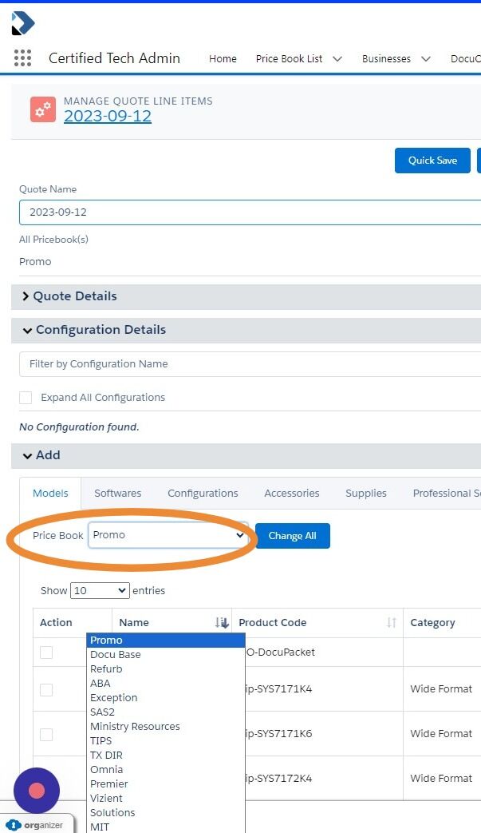The width and height of the screenshot is (481, 833).
Task: Click the Certified Tech Admin app name
Action: tap(115, 58)
